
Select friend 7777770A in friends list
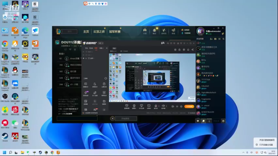(x=210, y=81)
